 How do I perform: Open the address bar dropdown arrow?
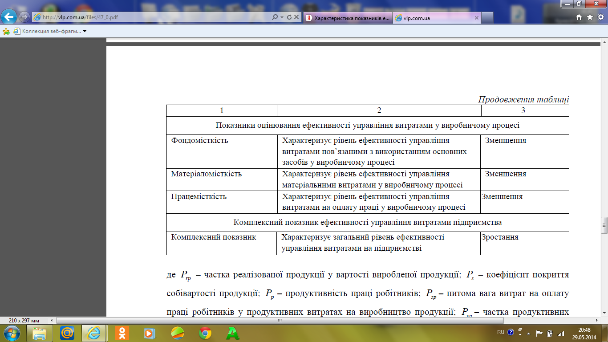pyautogui.click(x=282, y=17)
